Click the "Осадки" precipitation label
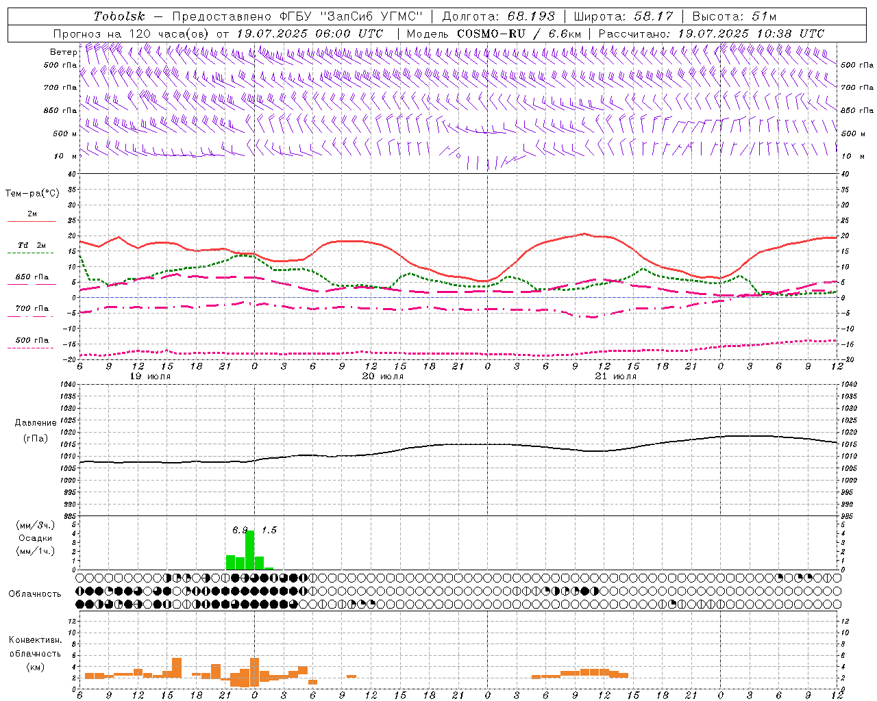877x701 pixels. click(35, 538)
